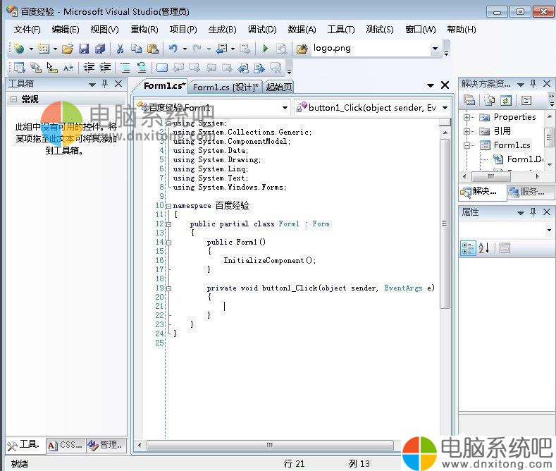The image size is (556, 471).
Task: Select Form1.cs in Solution Explorer
Action: (x=512, y=145)
